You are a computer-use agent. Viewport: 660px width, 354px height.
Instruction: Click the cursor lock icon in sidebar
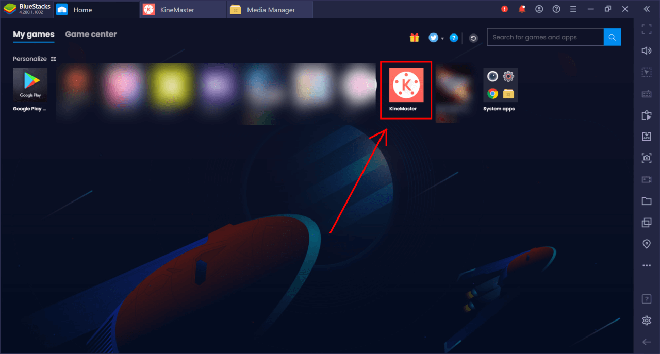click(x=647, y=72)
